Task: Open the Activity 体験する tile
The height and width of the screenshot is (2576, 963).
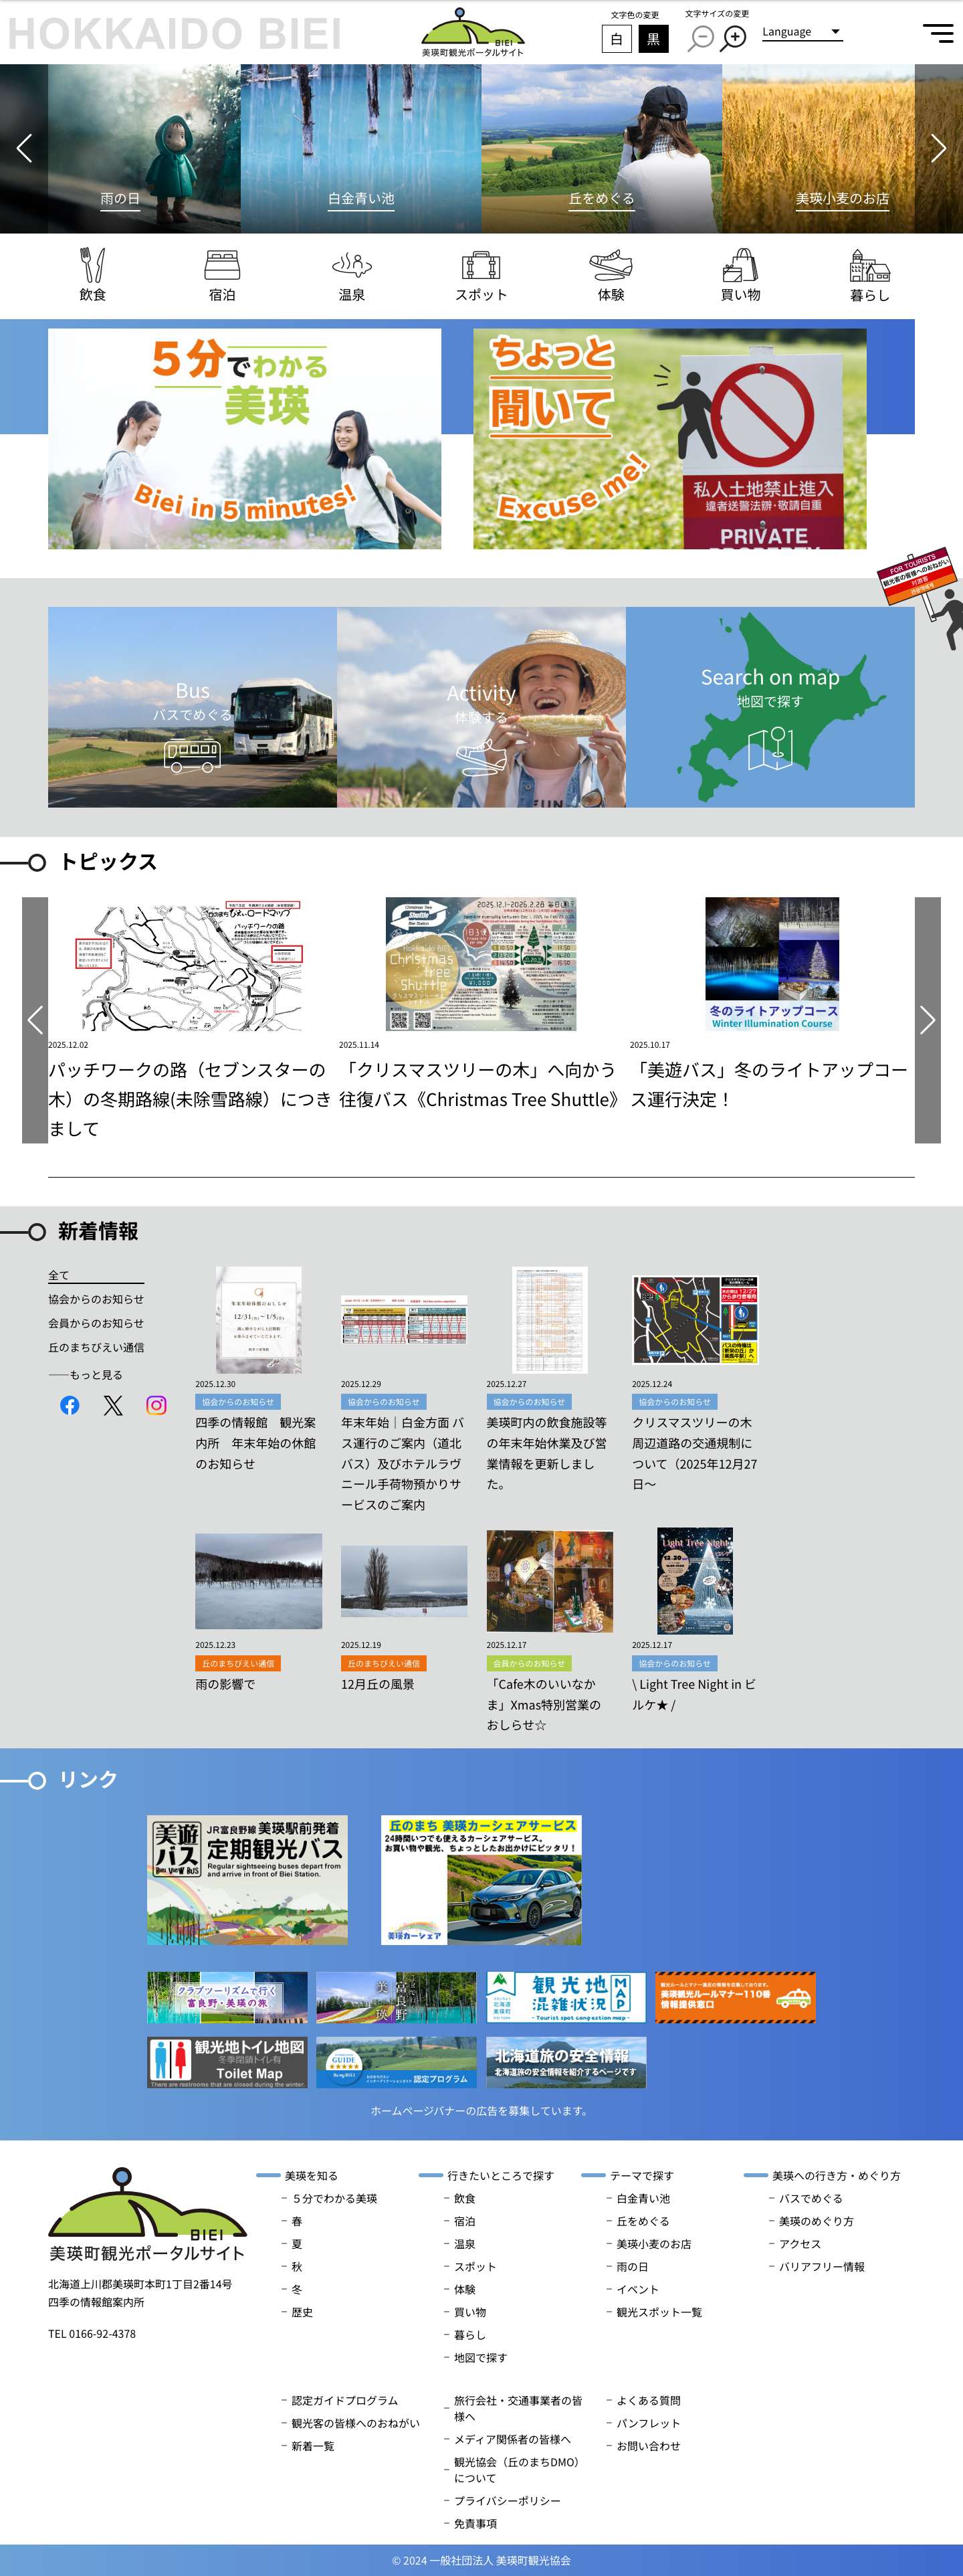Action: (481, 707)
